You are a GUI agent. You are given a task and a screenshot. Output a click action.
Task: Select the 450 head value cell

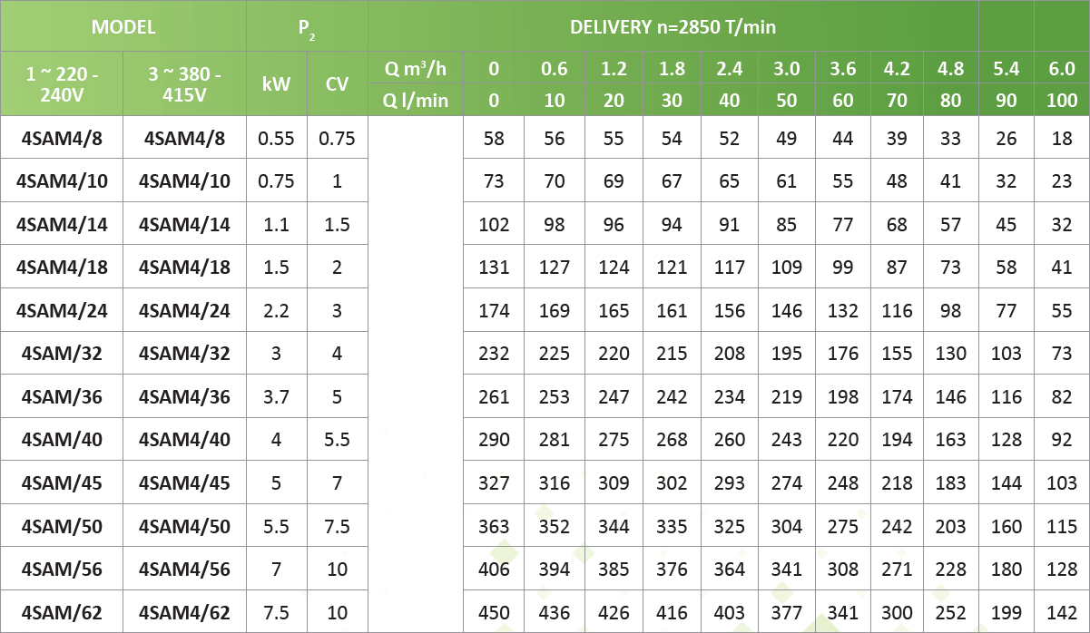point(494,612)
